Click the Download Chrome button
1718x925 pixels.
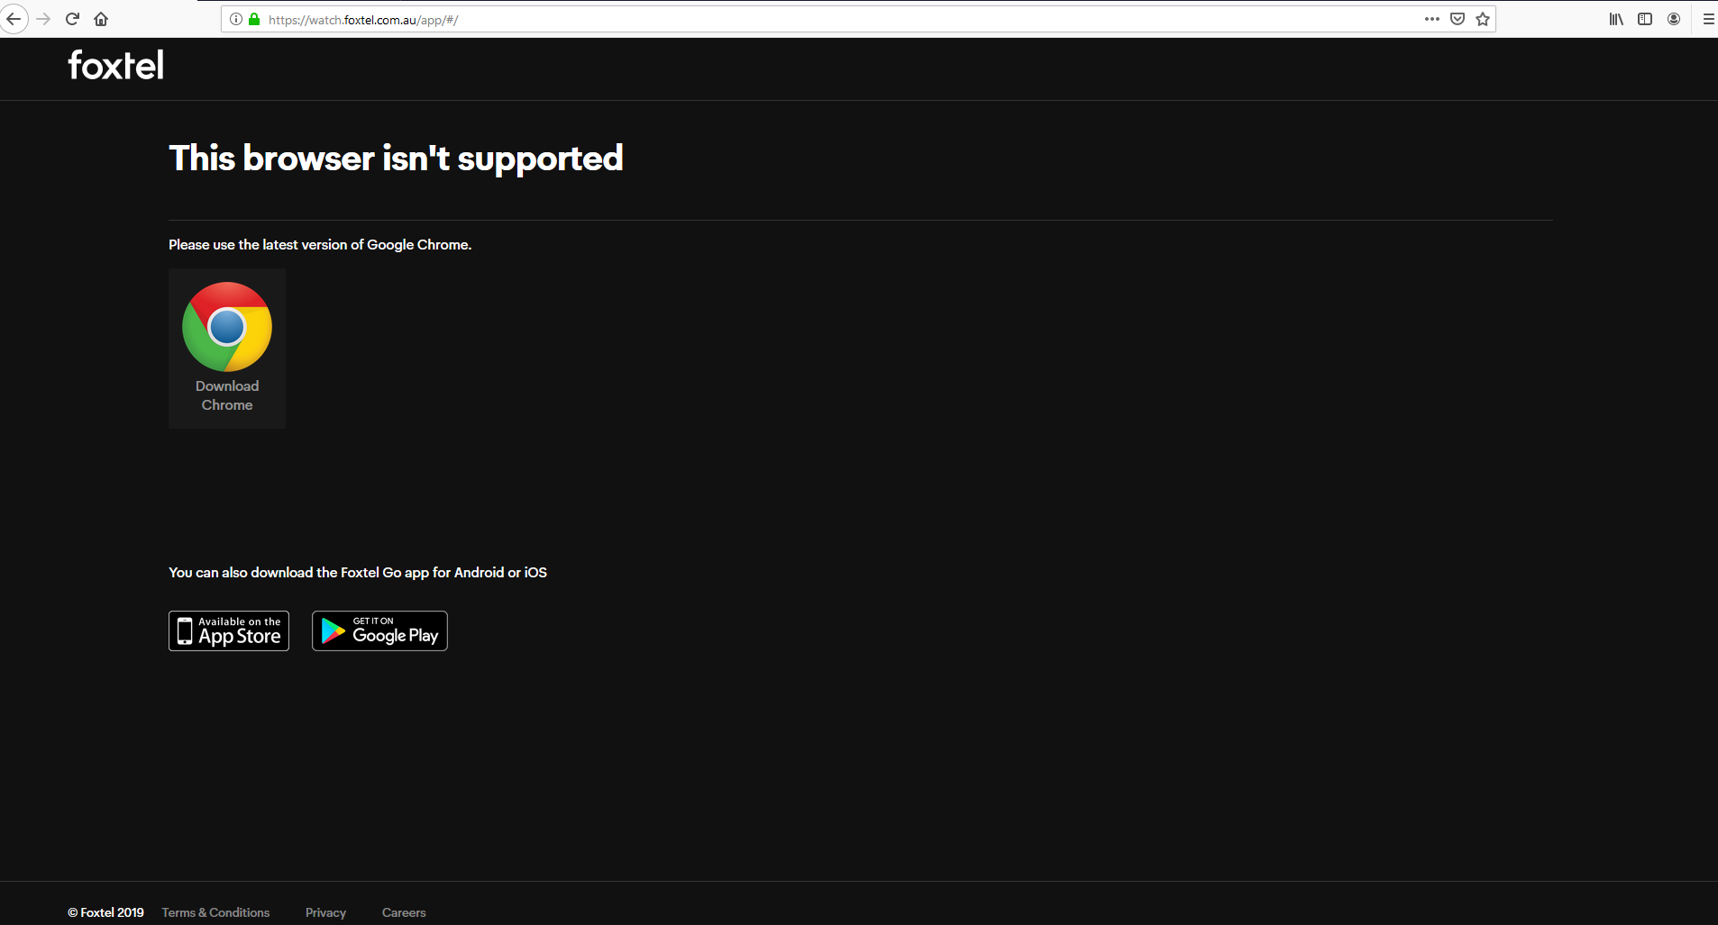click(226, 348)
